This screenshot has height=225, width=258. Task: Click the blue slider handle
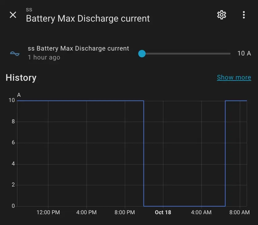(x=142, y=54)
